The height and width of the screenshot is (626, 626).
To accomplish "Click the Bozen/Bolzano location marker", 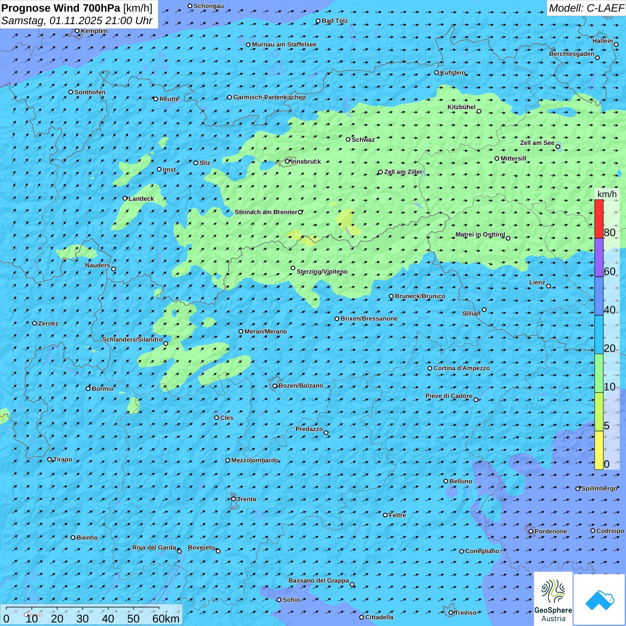I will tap(275, 386).
